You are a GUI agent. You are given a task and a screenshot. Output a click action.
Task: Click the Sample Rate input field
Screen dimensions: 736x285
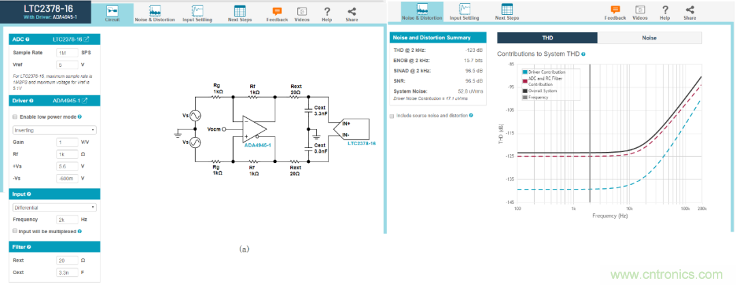point(67,52)
